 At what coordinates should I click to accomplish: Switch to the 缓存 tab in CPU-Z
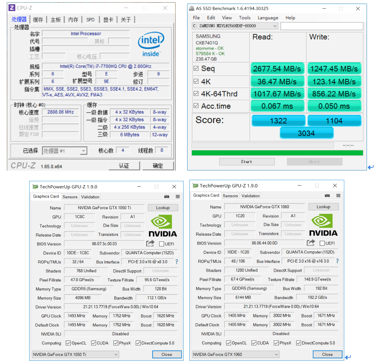coord(38,20)
